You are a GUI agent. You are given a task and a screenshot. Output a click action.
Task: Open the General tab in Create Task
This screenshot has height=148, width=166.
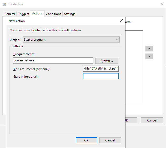[10, 14]
